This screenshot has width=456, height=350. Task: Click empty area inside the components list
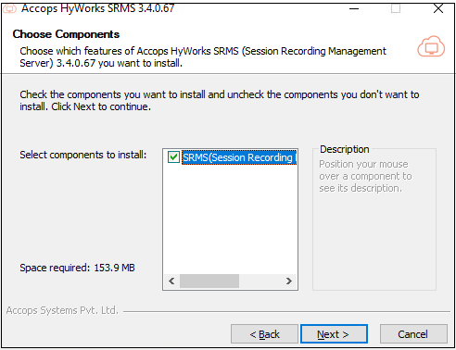(230, 219)
